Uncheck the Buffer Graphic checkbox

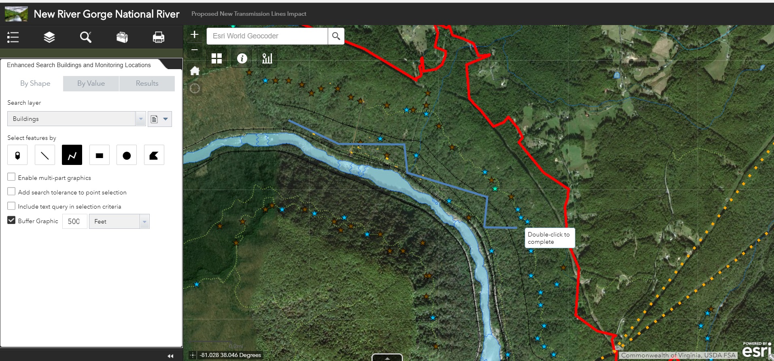pyautogui.click(x=12, y=220)
